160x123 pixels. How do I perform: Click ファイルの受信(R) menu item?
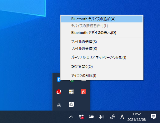102,49
